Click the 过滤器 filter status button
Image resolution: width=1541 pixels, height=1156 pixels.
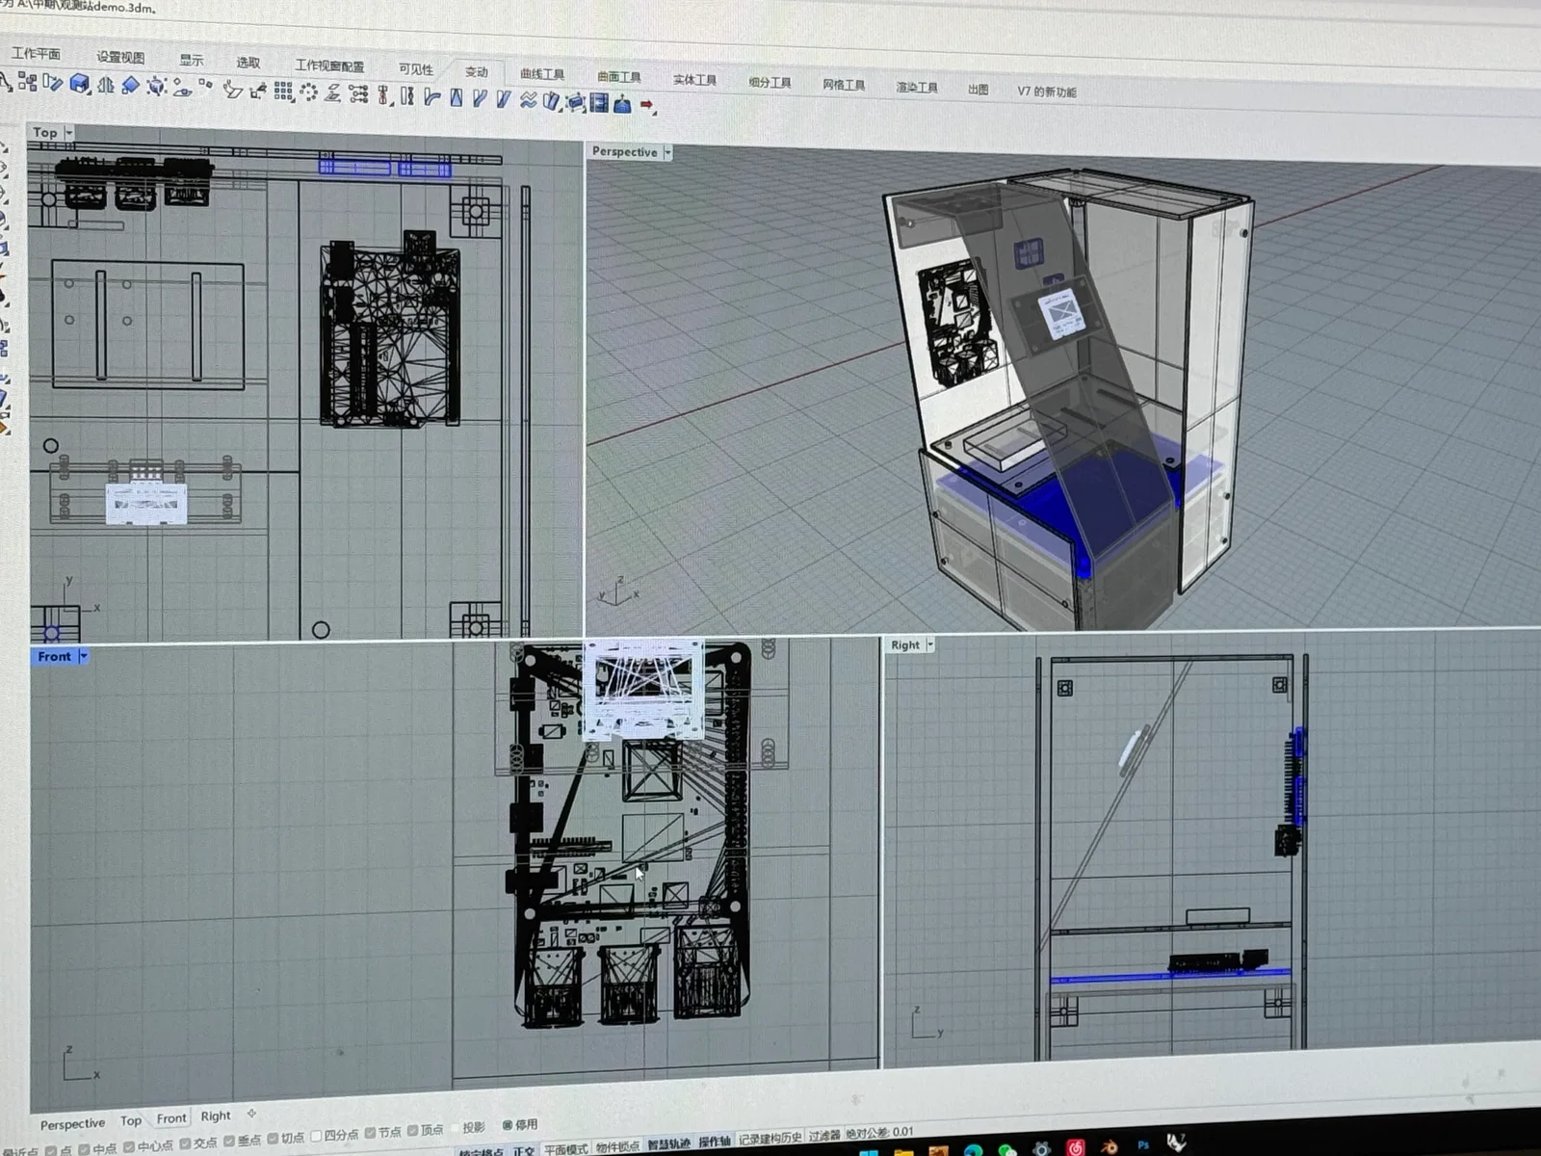pos(823,1136)
